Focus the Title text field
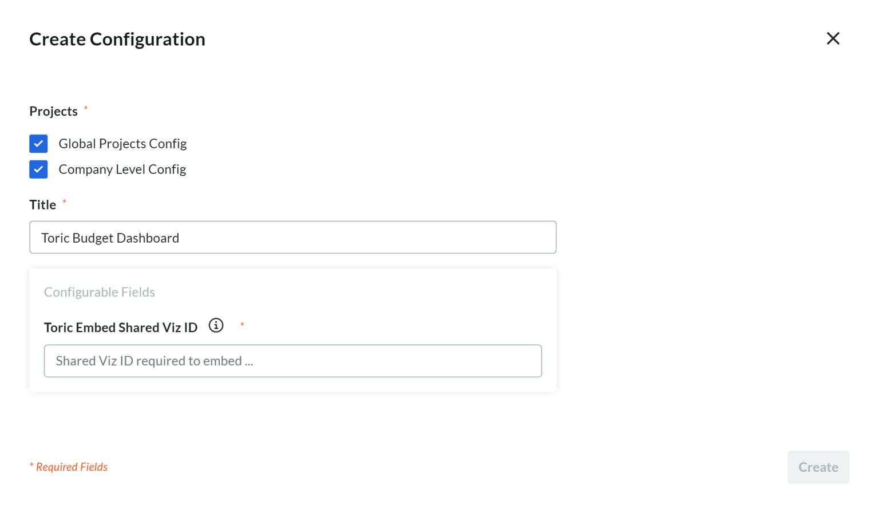Viewport: 879px width, 513px height. (293, 237)
